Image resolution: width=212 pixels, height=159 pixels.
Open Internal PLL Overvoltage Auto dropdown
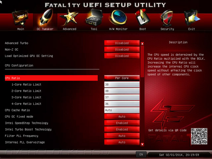point(122,142)
